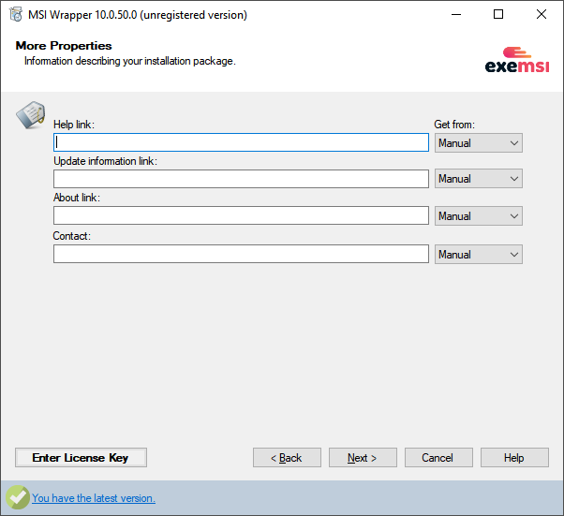Viewport: 564px width, 516px height.
Task: Focus the About link text field
Action: click(241, 215)
